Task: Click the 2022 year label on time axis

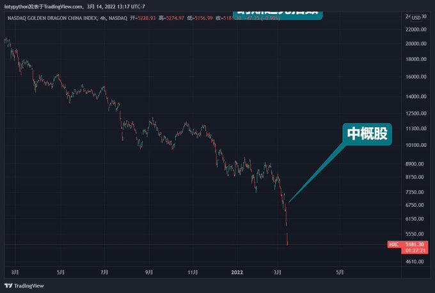Action: 237,273
